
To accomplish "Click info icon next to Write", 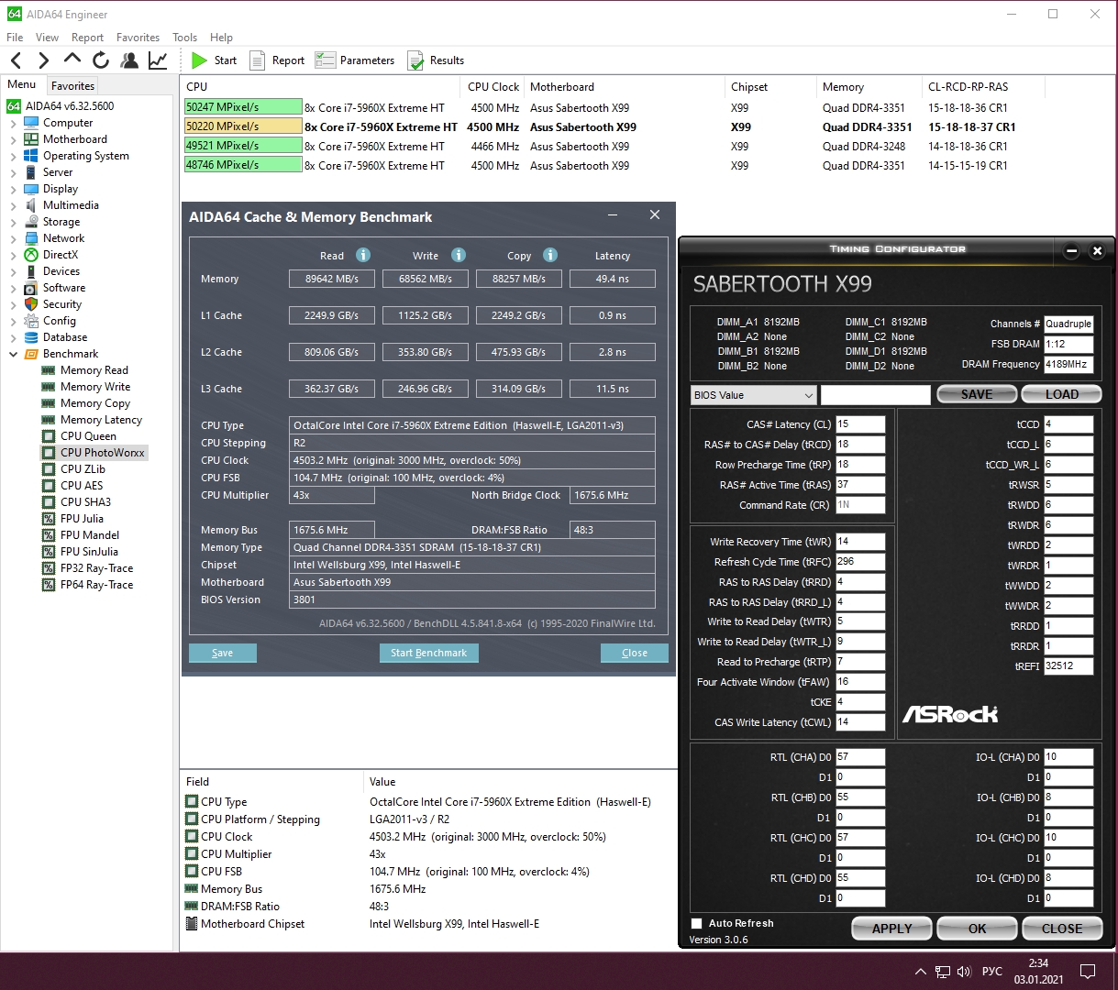I will (x=459, y=255).
